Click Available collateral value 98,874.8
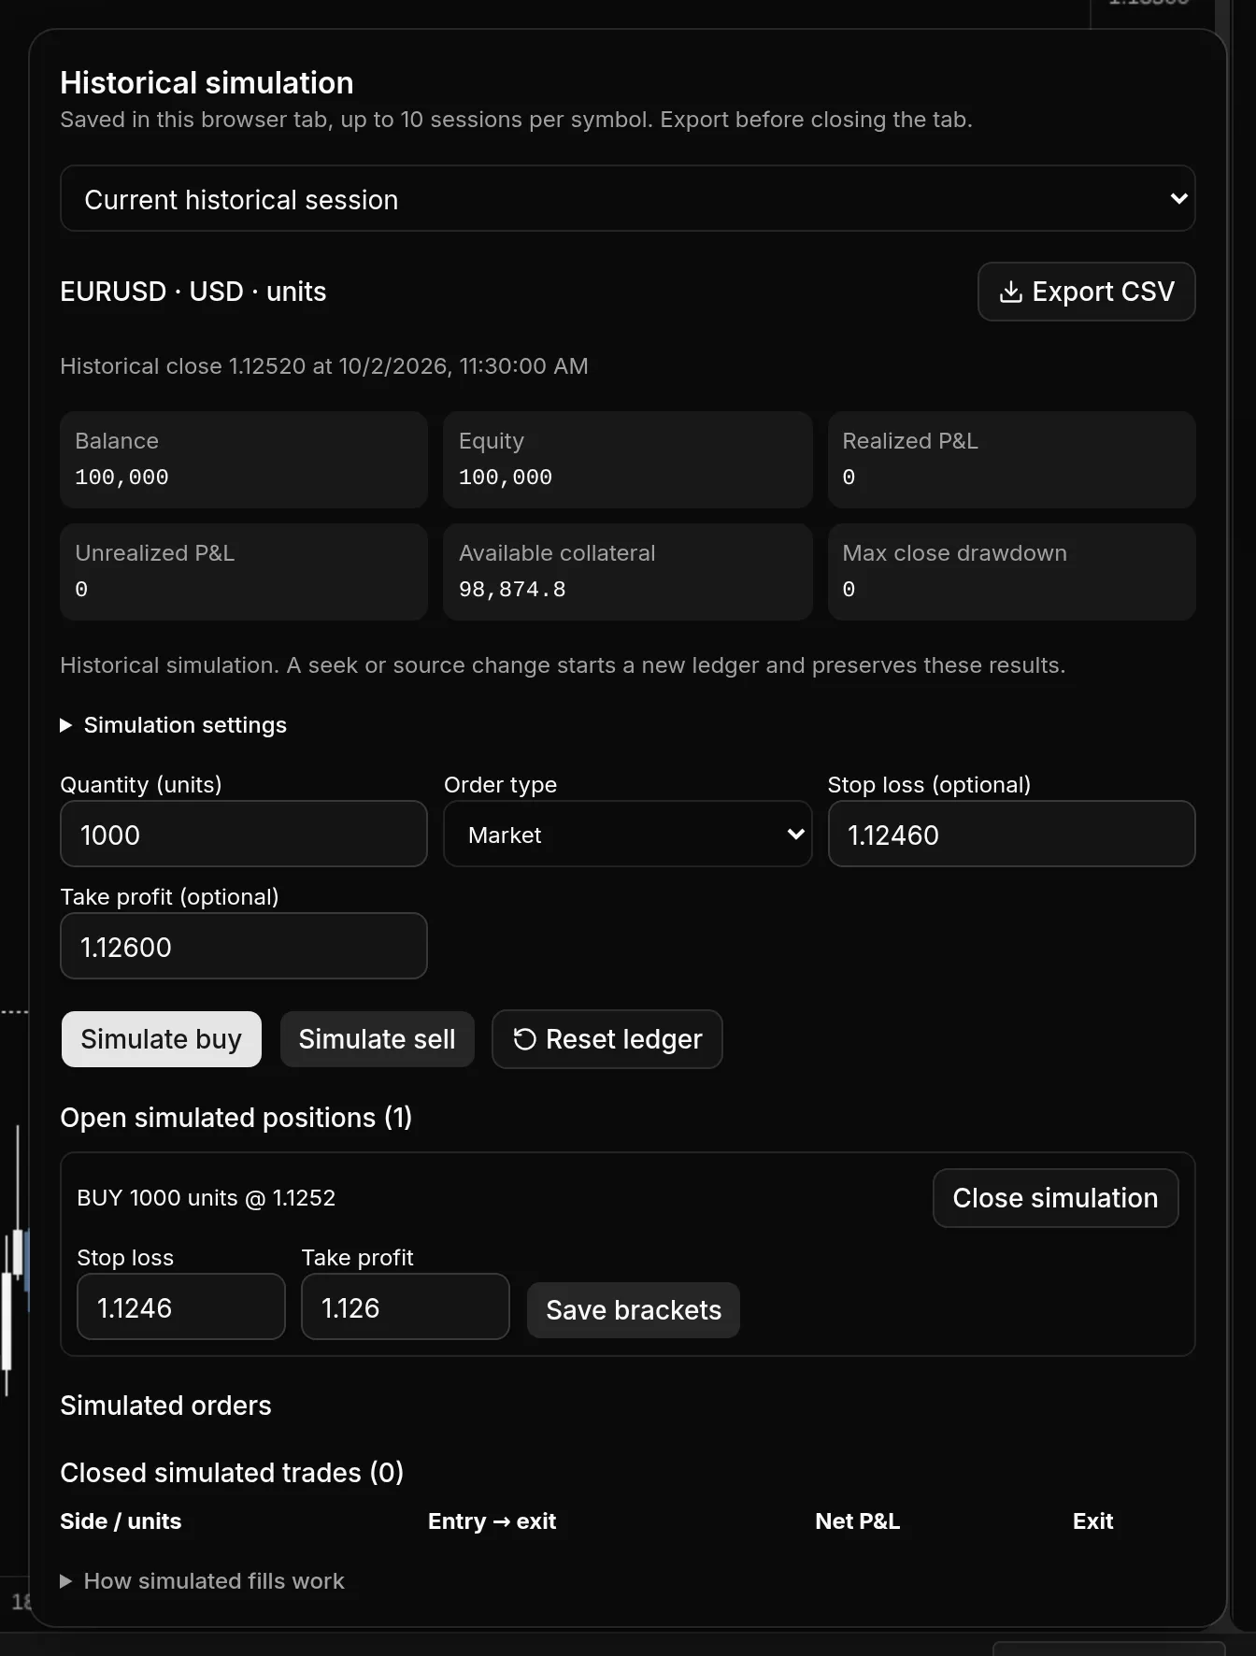1256x1656 pixels. click(x=512, y=590)
